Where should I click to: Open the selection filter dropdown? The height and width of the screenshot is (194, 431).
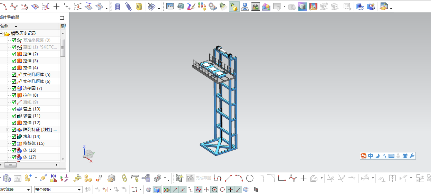coord(29,190)
